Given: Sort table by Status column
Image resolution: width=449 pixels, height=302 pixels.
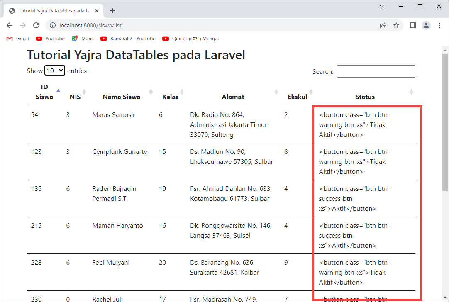Looking at the screenshot, I should [x=365, y=97].
